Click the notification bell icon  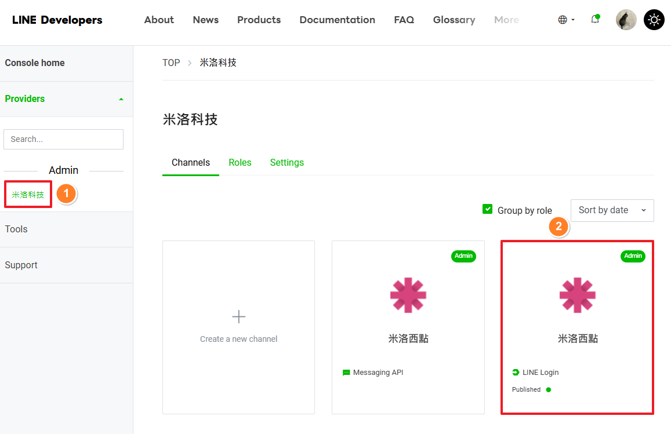pyautogui.click(x=594, y=20)
